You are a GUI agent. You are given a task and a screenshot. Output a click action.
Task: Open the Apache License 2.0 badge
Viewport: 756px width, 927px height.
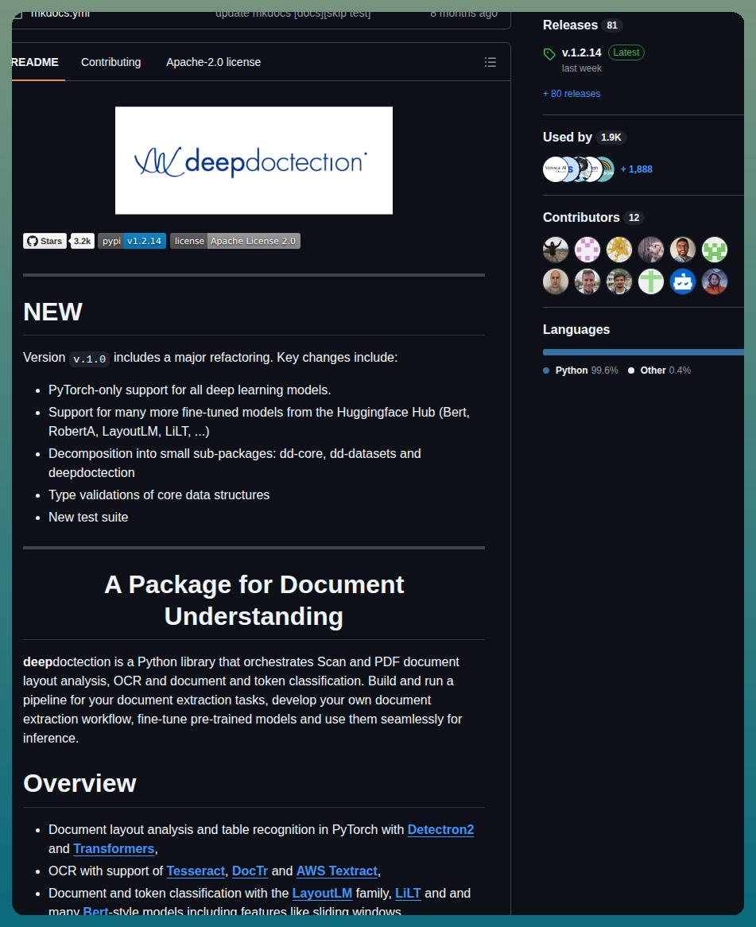235,241
